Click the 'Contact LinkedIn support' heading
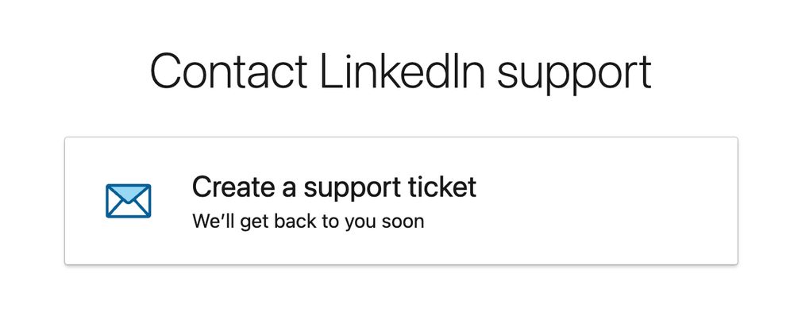The width and height of the screenshot is (794, 324). [400, 71]
